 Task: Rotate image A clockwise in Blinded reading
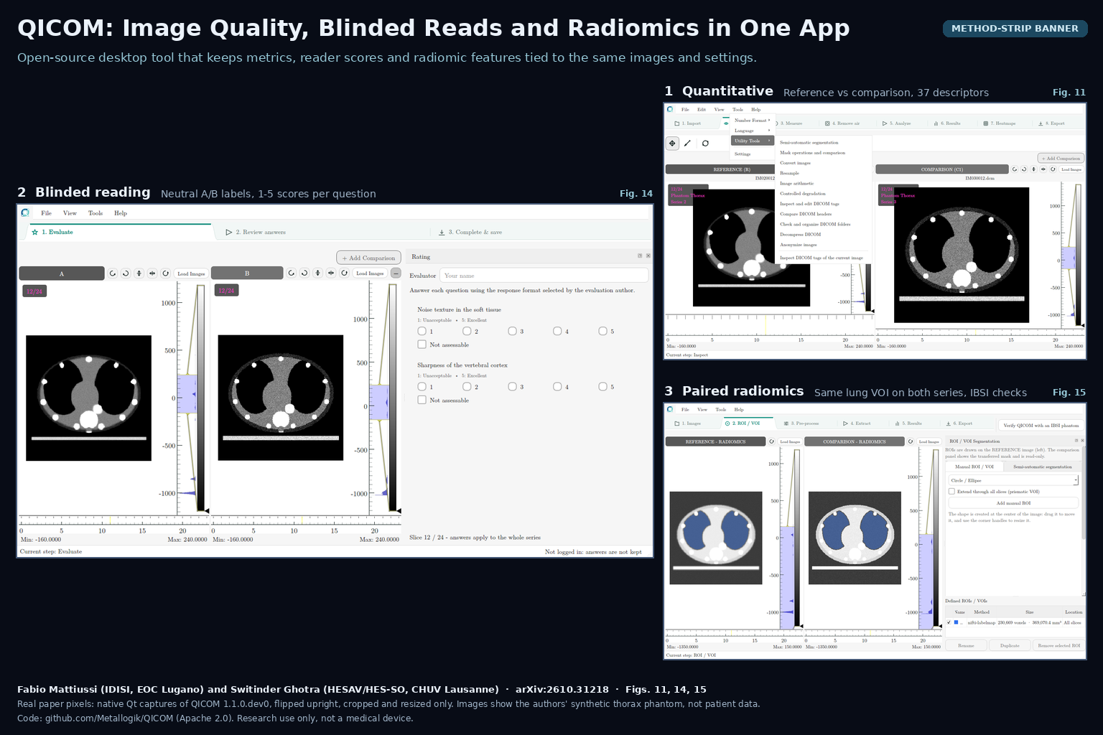coord(126,273)
